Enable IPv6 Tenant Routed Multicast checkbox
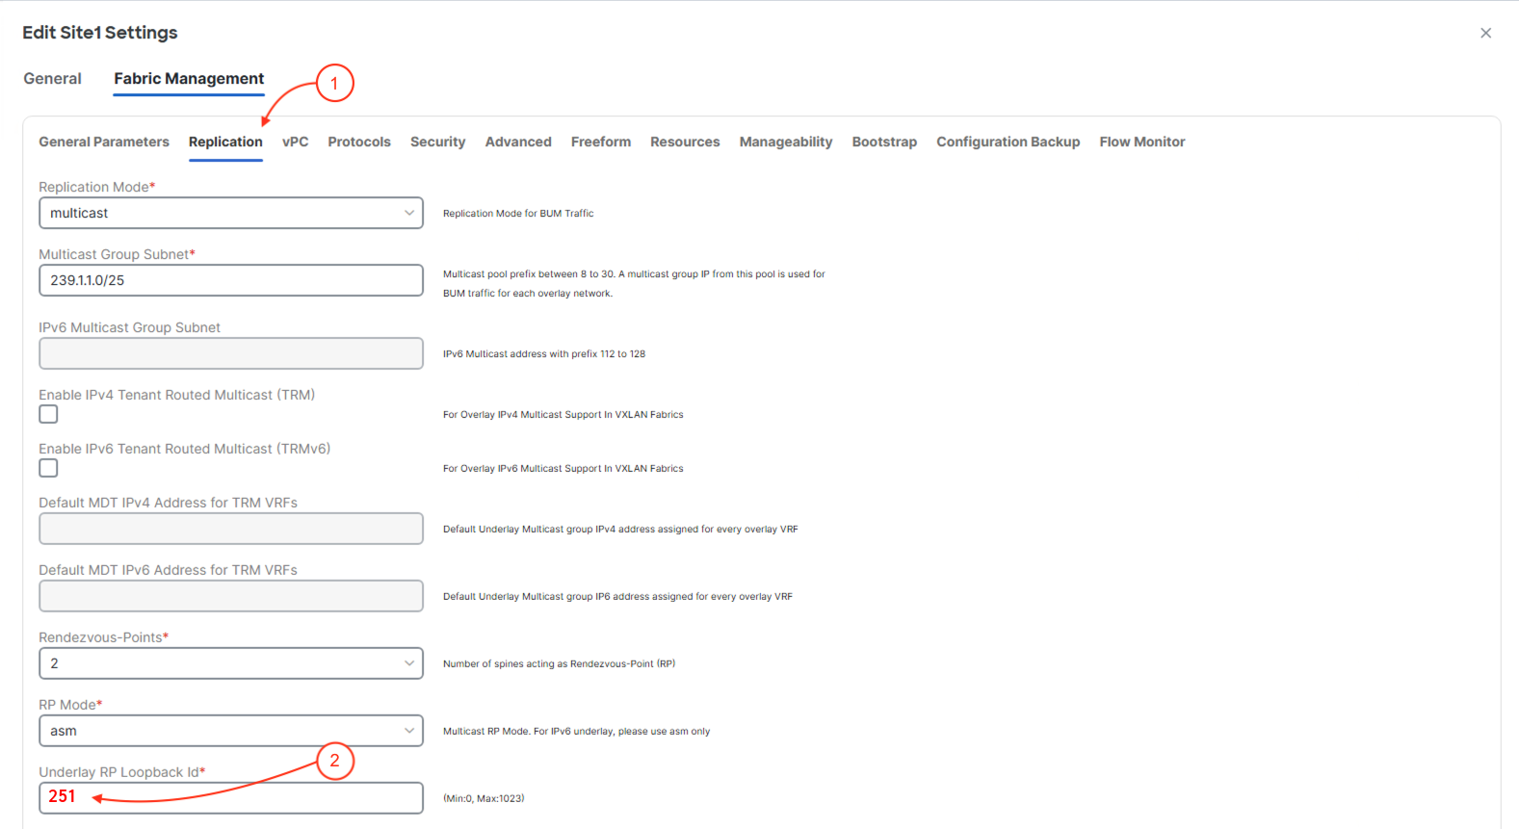The image size is (1519, 829). [x=48, y=468]
